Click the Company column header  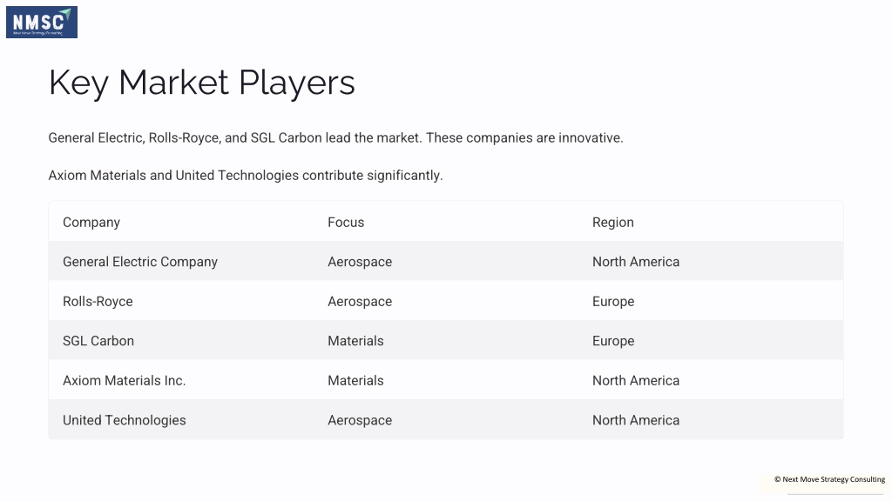(91, 222)
